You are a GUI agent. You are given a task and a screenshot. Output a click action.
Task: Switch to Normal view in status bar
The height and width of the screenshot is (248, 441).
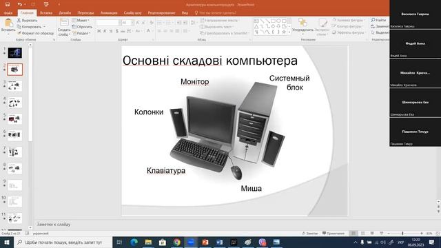pyautogui.click(x=353, y=234)
